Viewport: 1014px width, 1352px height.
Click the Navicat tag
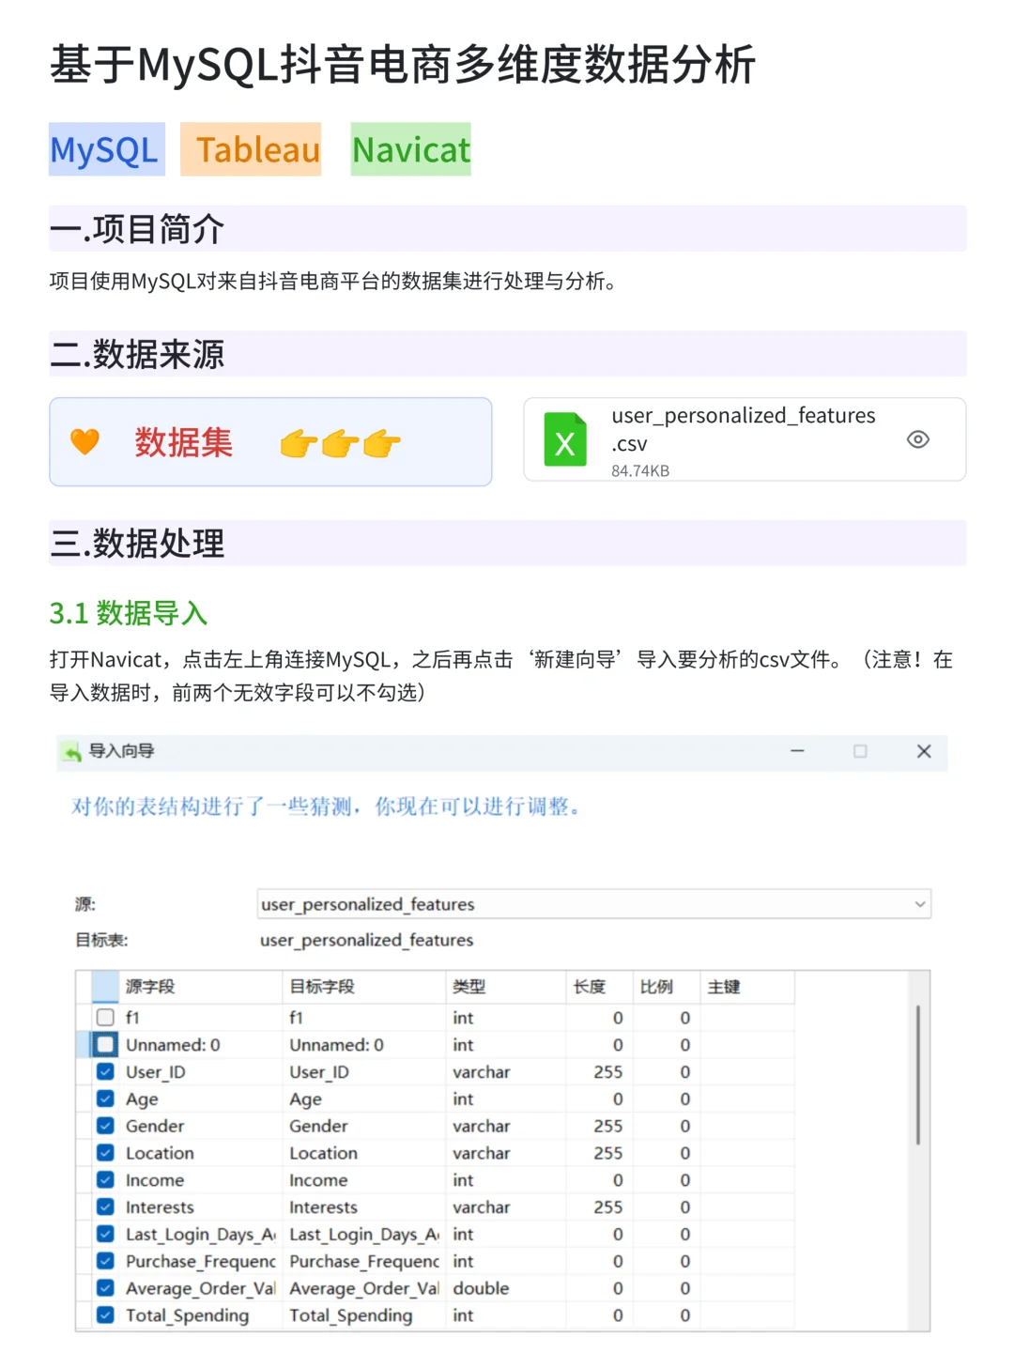point(410,149)
